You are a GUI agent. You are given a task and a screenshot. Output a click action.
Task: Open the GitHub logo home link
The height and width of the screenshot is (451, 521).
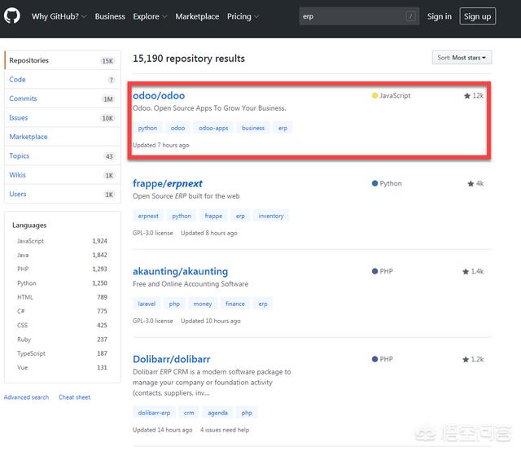coord(12,15)
